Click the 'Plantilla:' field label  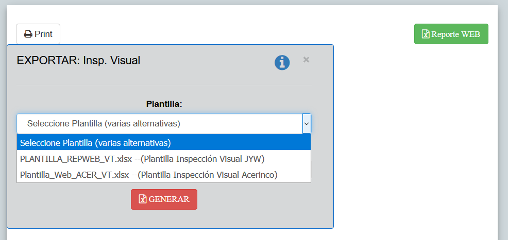click(164, 104)
